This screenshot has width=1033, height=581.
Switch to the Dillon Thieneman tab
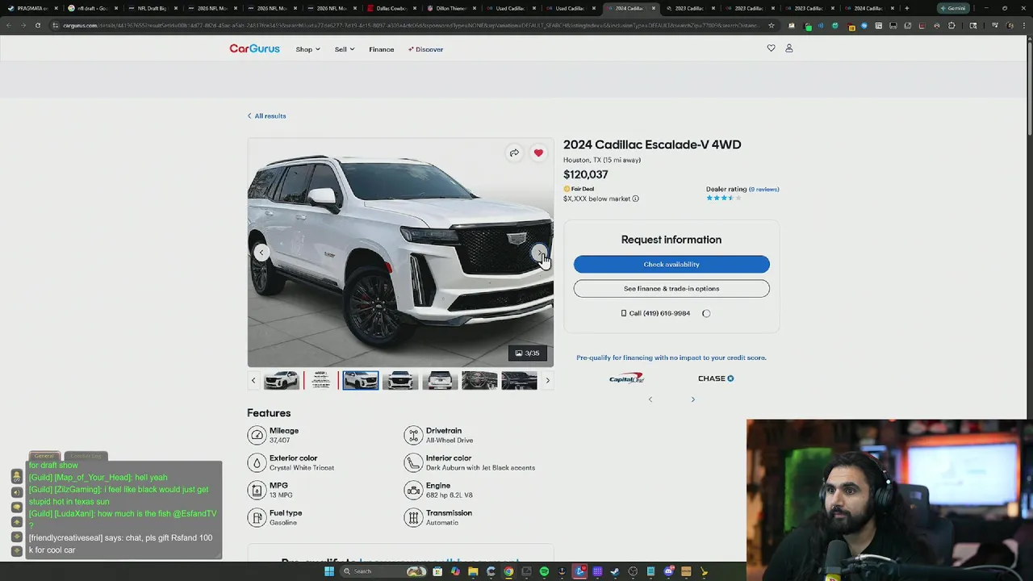point(450,8)
